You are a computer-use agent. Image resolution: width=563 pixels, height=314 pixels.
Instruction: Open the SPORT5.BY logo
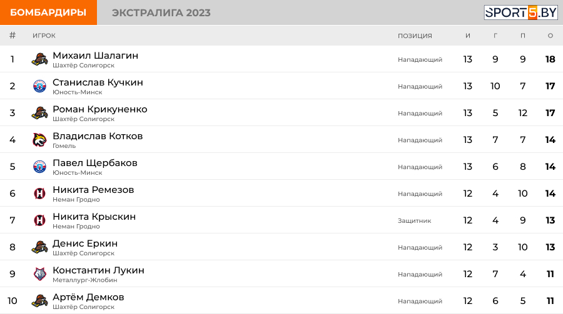click(520, 12)
